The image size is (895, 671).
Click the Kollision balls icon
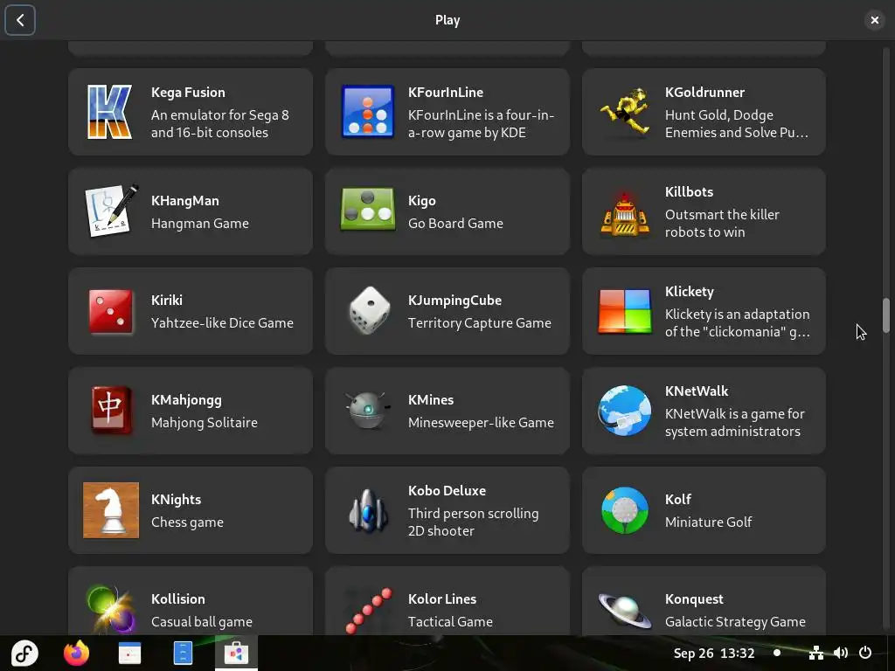(110, 609)
